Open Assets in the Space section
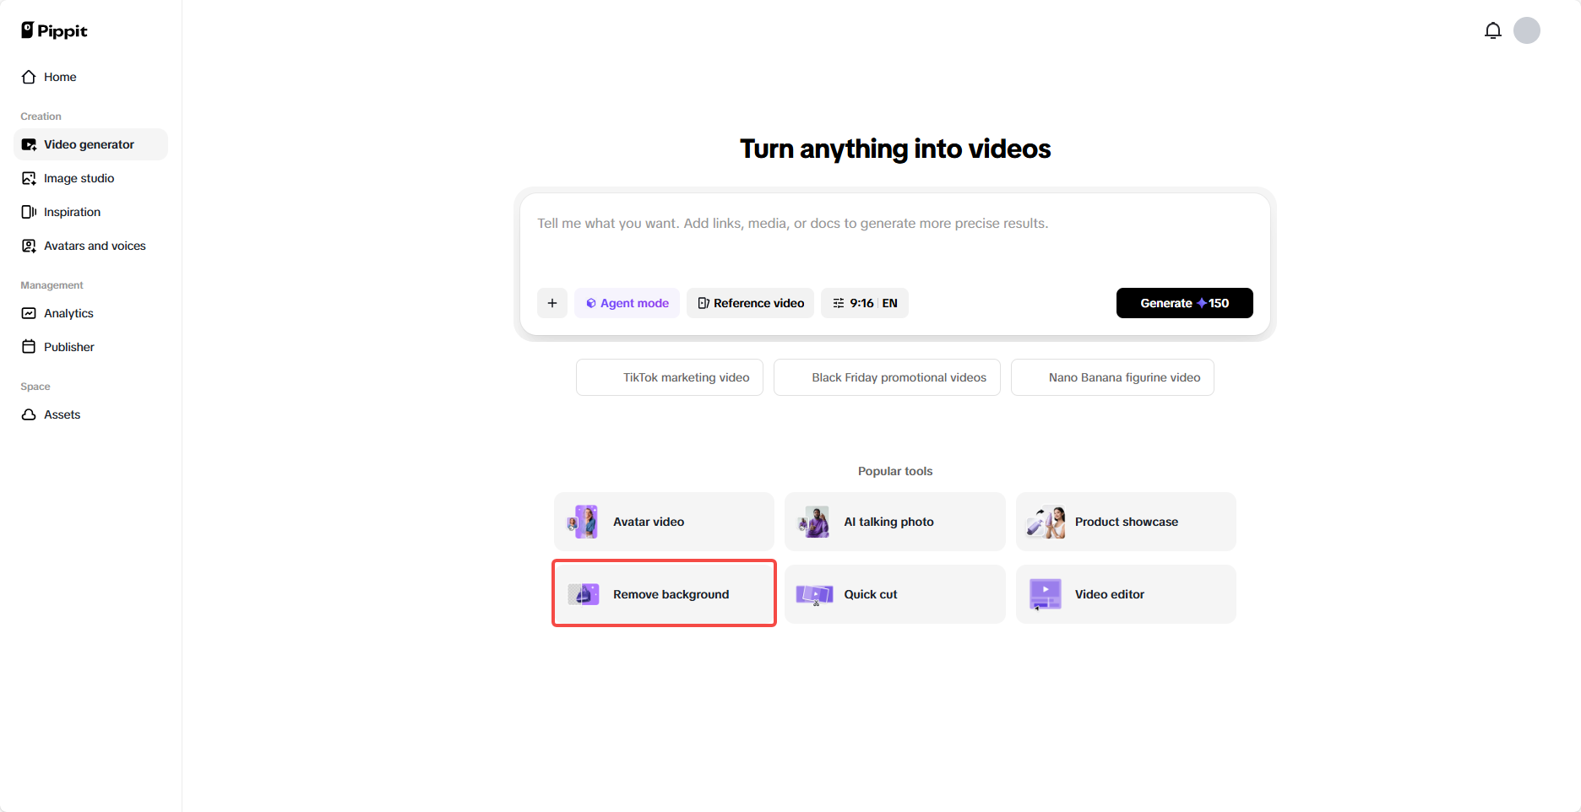 click(62, 414)
